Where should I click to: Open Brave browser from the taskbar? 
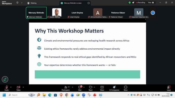click(61, 95)
